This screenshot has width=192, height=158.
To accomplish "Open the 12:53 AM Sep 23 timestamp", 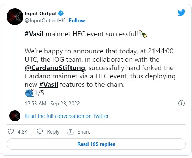I will pos(52,104).
